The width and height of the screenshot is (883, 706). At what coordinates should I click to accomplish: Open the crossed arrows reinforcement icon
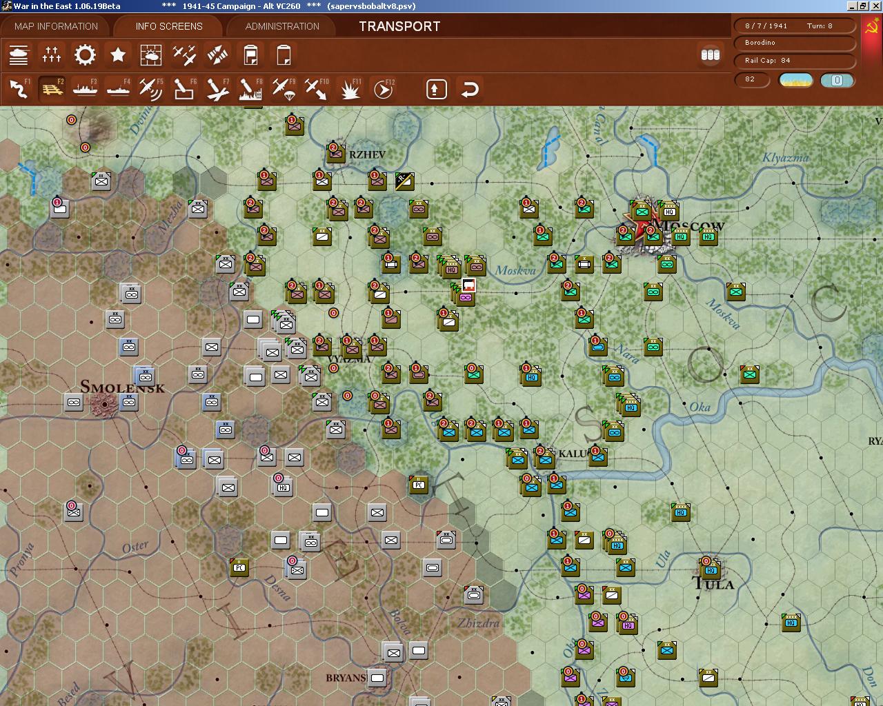click(217, 54)
